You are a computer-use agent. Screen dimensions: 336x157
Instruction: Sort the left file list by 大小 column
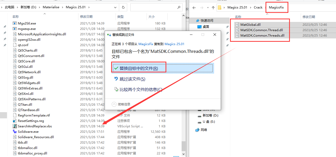click(151, 17)
